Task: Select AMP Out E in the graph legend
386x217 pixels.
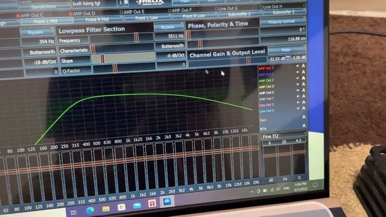Action: (x=267, y=93)
